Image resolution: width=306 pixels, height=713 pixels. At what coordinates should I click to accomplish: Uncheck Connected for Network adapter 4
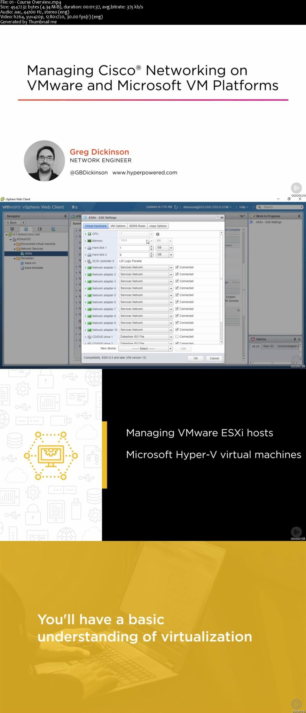click(177, 288)
